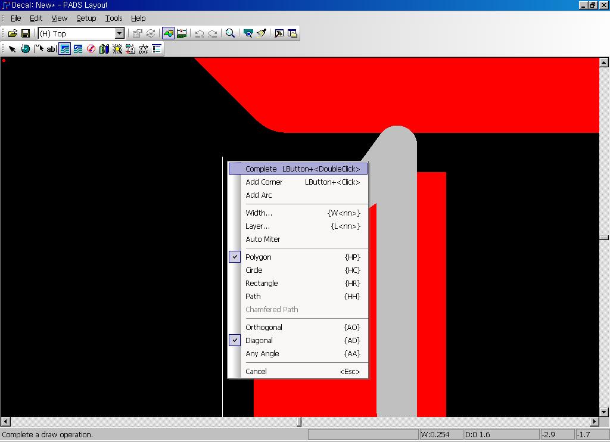Image resolution: width=610 pixels, height=442 pixels.
Task: Open the layer dropdown showing (H) Top
Action: tap(120, 33)
